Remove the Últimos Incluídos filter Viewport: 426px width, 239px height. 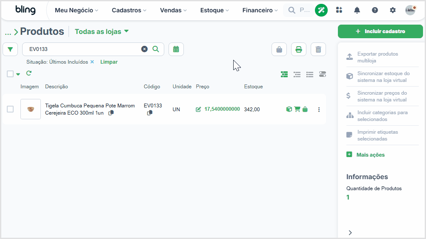coord(92,62)
